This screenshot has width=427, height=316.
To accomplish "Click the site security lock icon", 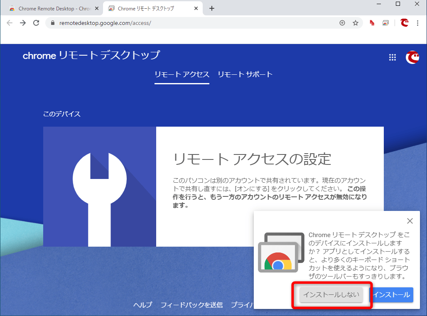I will (x=52, y=23).
